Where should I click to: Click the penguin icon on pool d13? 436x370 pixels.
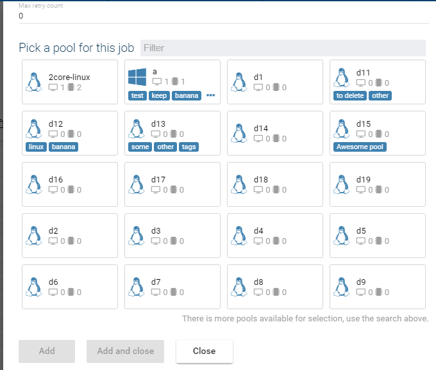point(136,129)
